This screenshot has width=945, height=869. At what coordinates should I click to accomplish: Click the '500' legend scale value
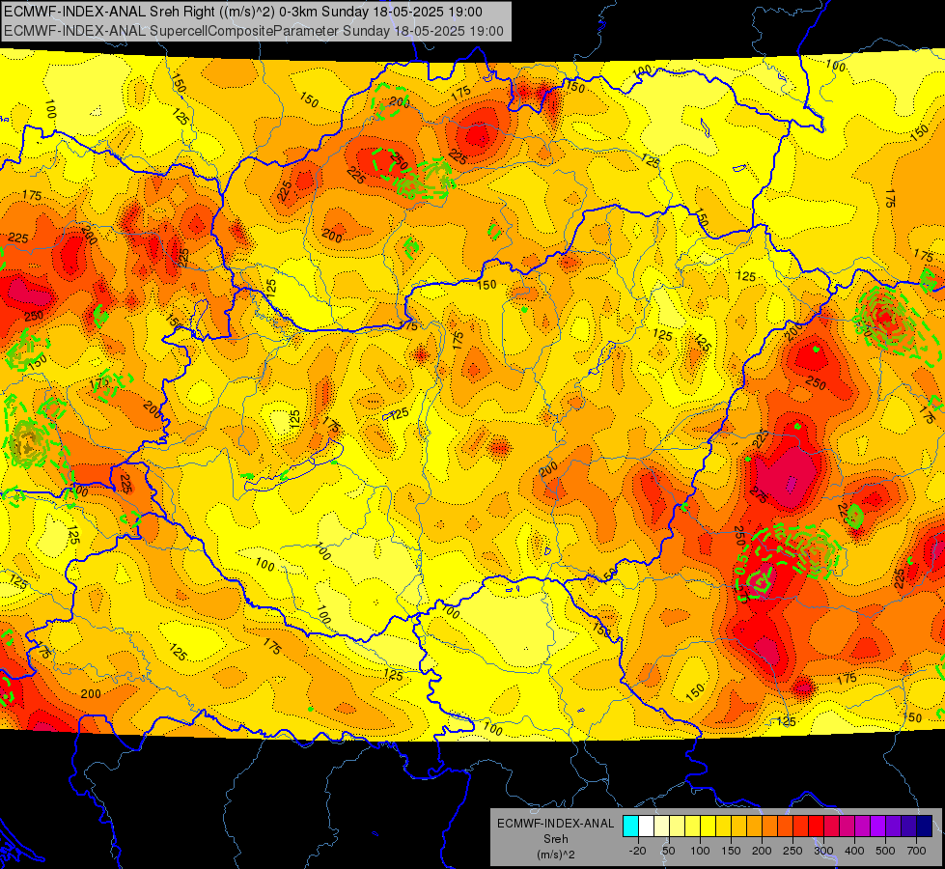point(885,851)
